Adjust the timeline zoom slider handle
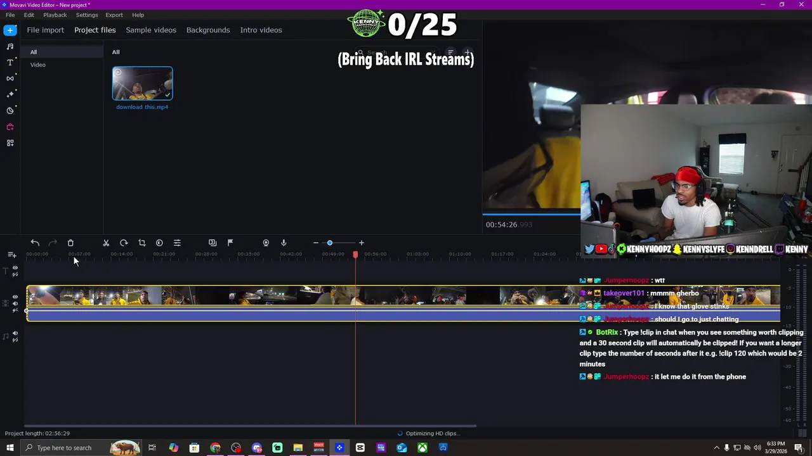 click(x=330, y=243)
